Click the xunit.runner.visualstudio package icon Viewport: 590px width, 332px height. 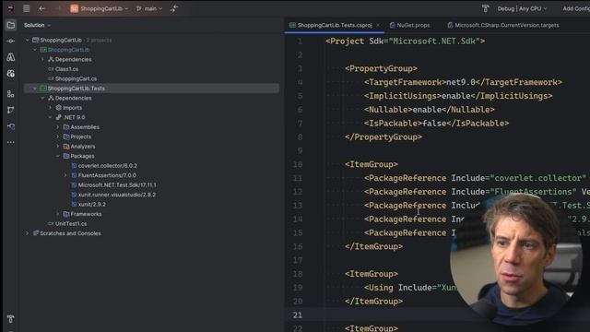74,195
